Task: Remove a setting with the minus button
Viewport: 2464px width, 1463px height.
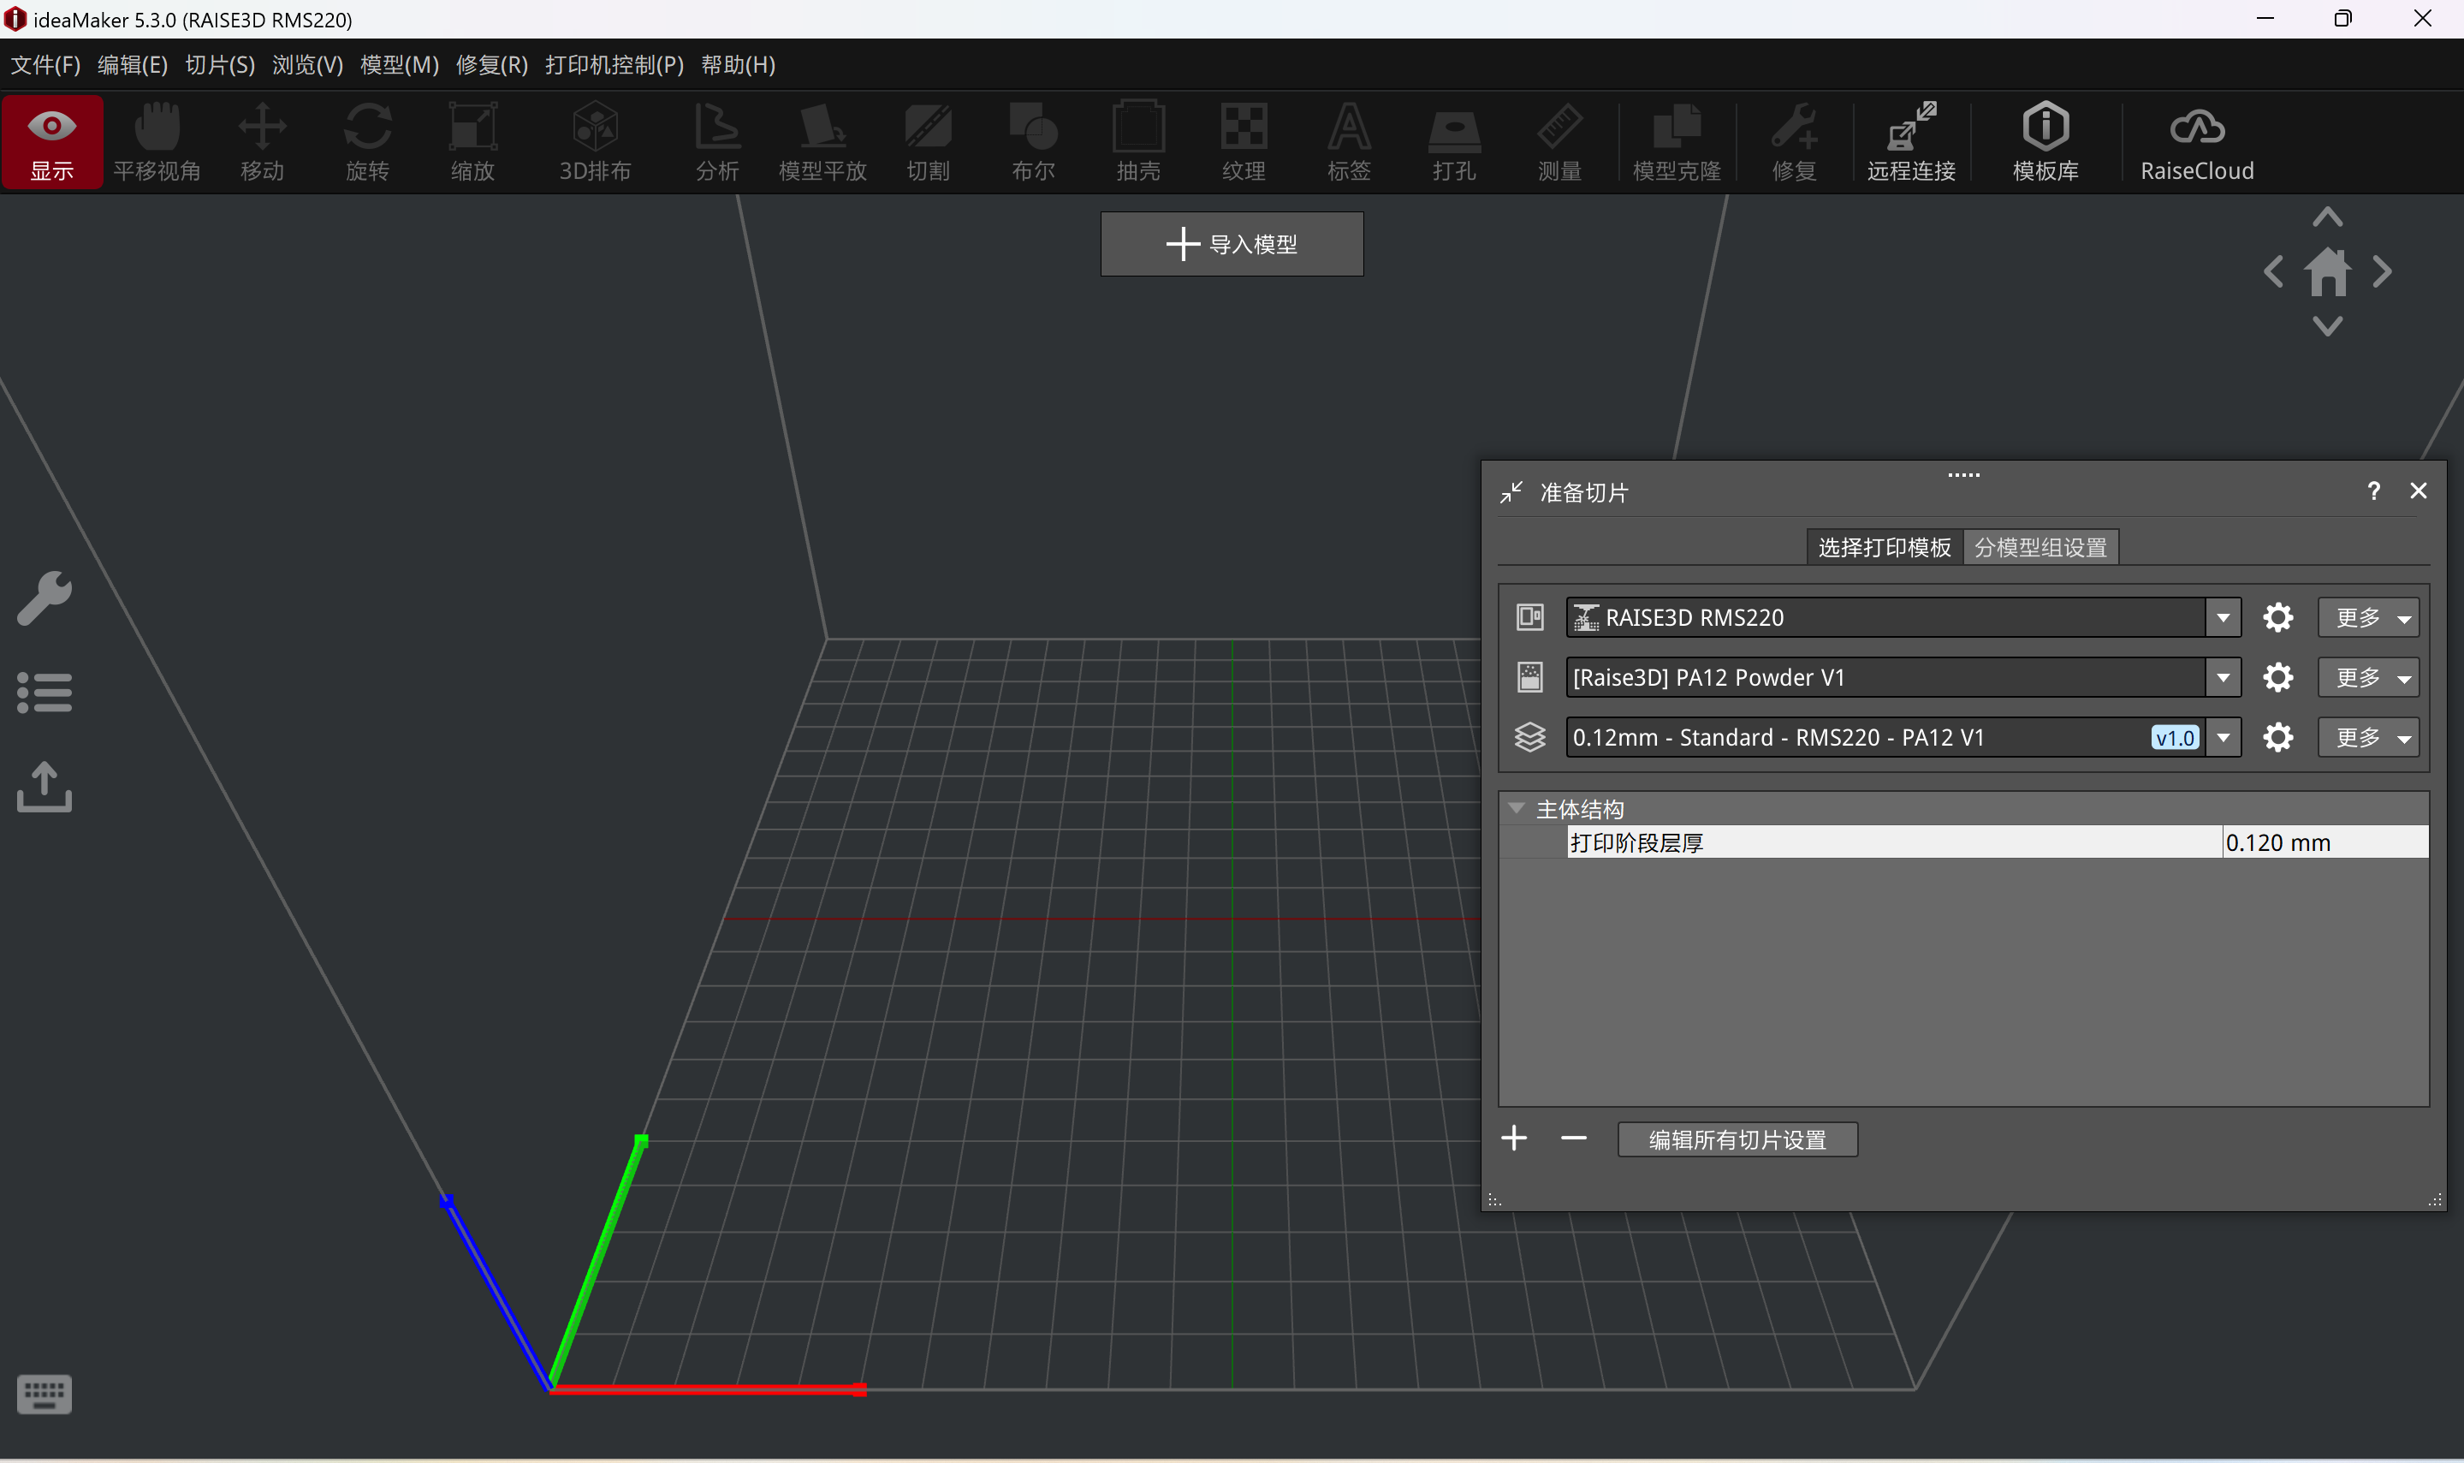Action: click(x=1574, y=1139)
